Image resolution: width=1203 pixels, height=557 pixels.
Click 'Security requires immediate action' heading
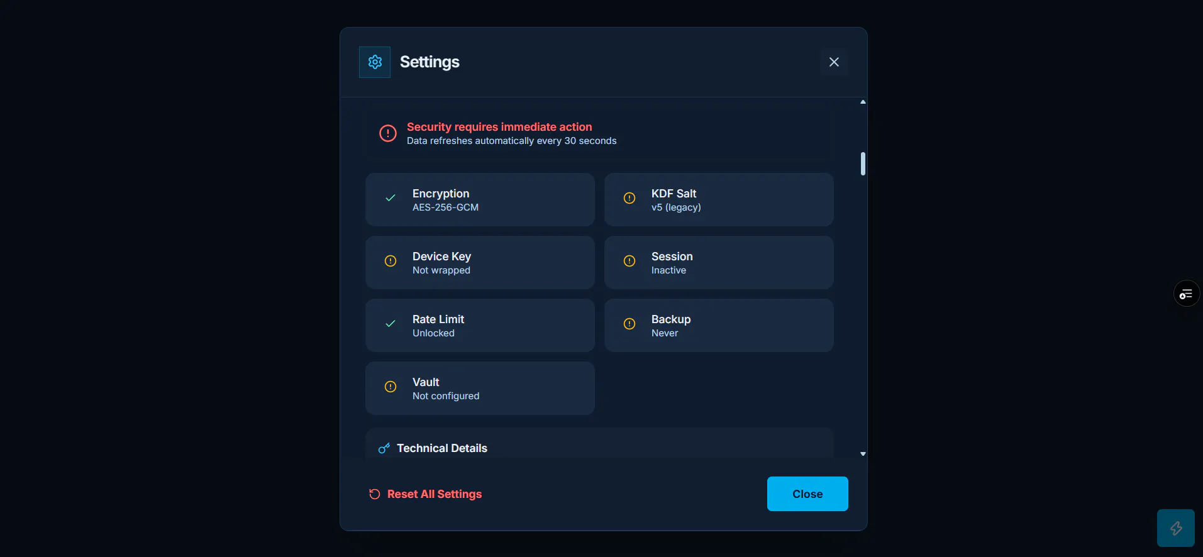(x=499, y=127)
